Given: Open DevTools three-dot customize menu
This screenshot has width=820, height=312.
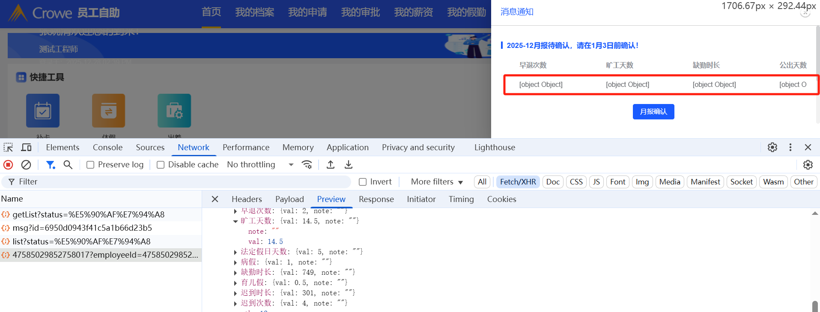Looking at the screenshot, I should click(x=790, y=147).
